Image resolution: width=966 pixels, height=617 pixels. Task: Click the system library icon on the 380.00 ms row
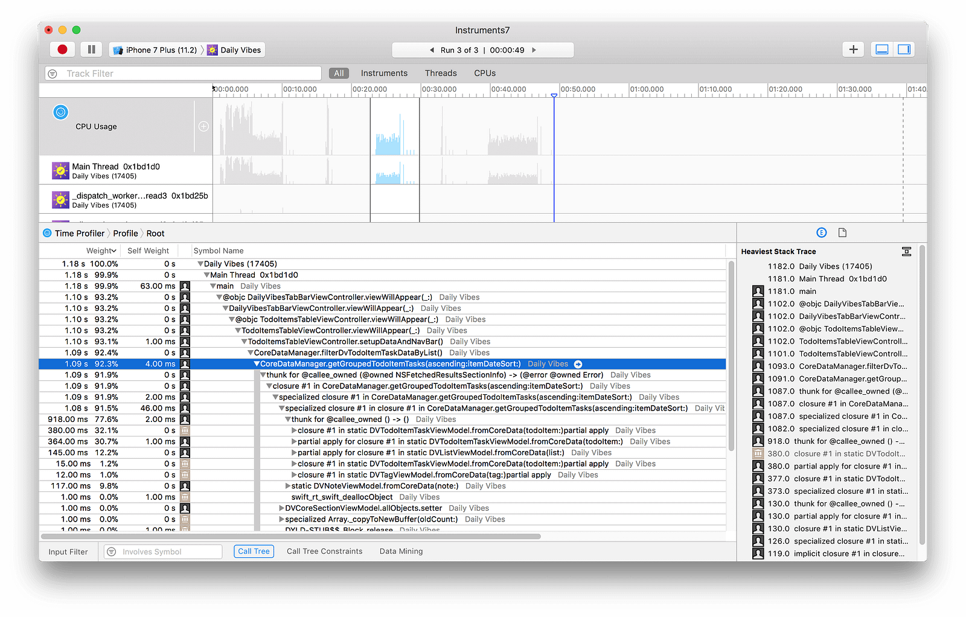(185, 430)
